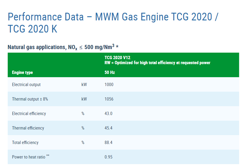Screen dimensions: 240x165
Task: Click the 'Thermal output ± 8%' label
Action: click(x=30, y=99)
